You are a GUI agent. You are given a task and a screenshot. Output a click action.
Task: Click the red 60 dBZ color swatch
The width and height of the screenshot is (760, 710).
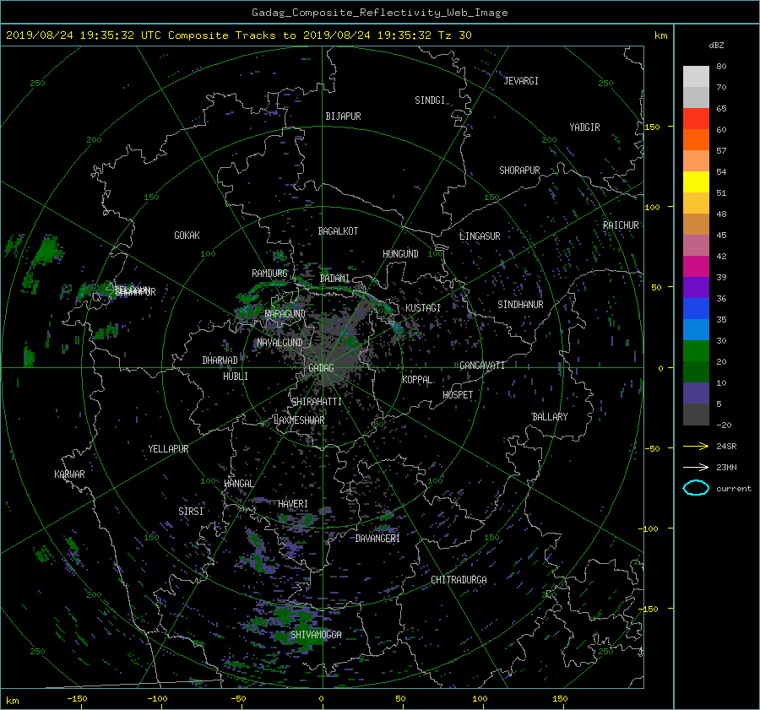click(x=696, y=119)
